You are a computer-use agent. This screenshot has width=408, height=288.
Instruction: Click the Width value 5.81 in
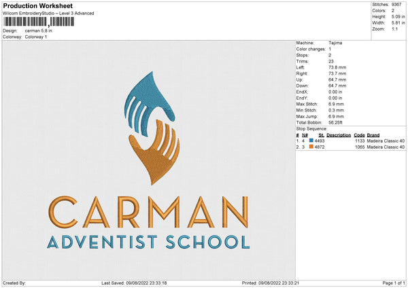(398, 23)
